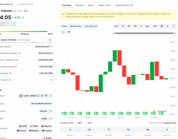
Task: Click Add to Portfolio button
Action: coord(23,40)
